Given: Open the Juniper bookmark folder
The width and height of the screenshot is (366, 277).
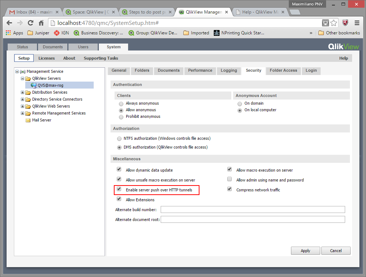Looking at the screenshot, I should tap(38, 33).
